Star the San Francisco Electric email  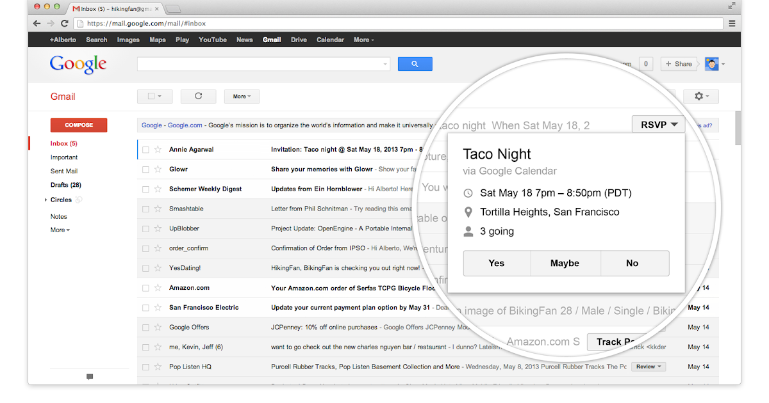(x=158, y=308)
